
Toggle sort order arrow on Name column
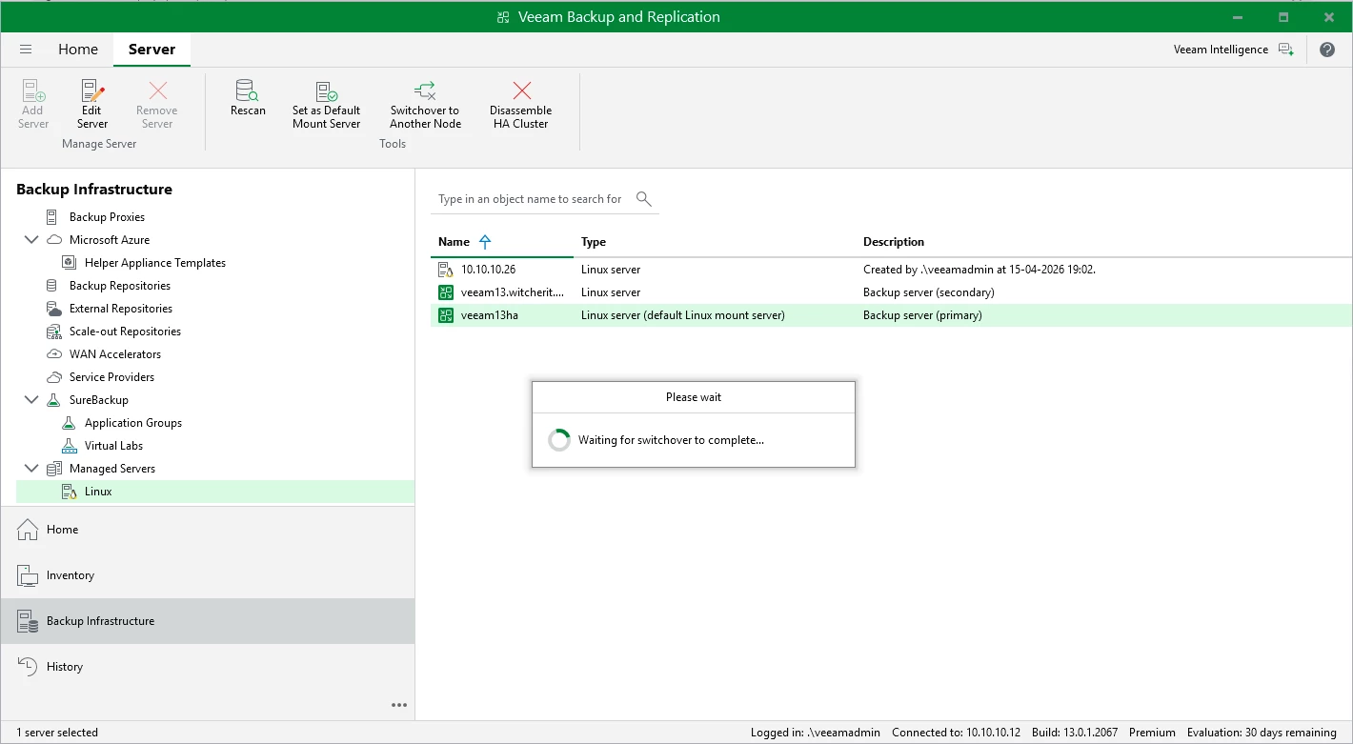point(485,242)
